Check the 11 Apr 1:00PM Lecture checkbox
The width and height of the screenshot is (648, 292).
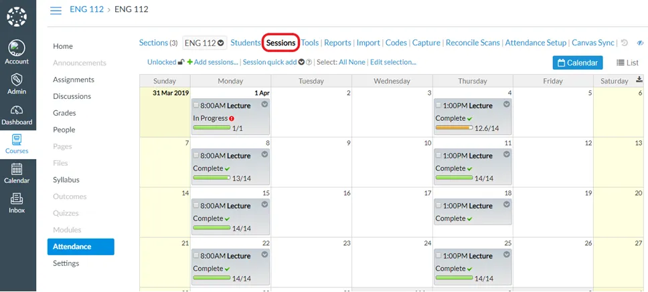(438, 156)
